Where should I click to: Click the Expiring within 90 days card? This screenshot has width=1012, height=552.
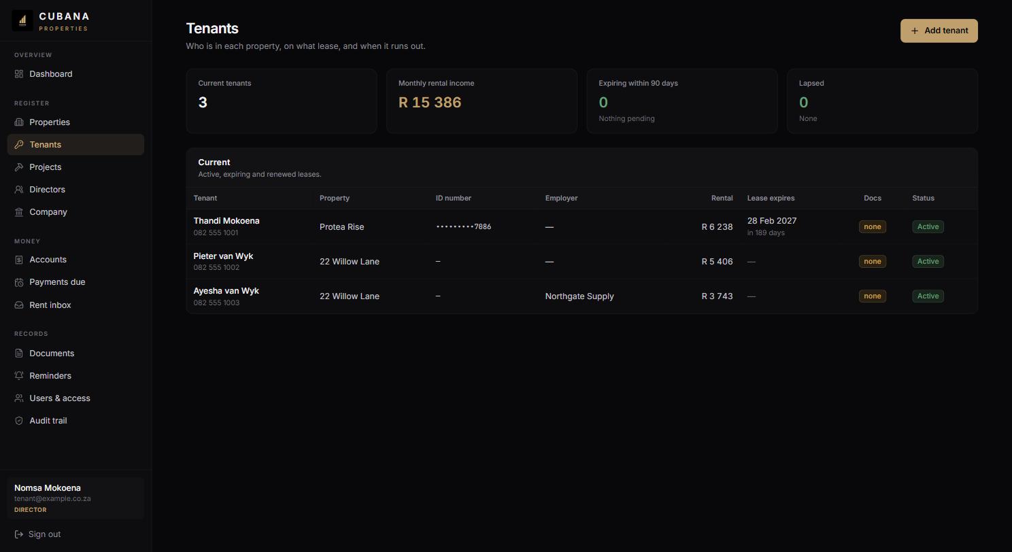[682, 101]
